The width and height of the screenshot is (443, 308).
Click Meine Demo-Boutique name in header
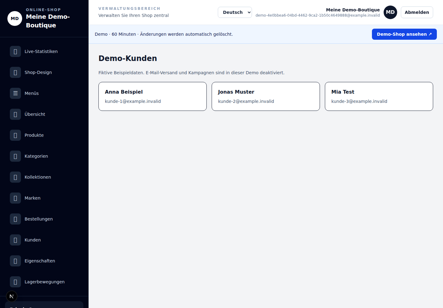click(353, 10)
